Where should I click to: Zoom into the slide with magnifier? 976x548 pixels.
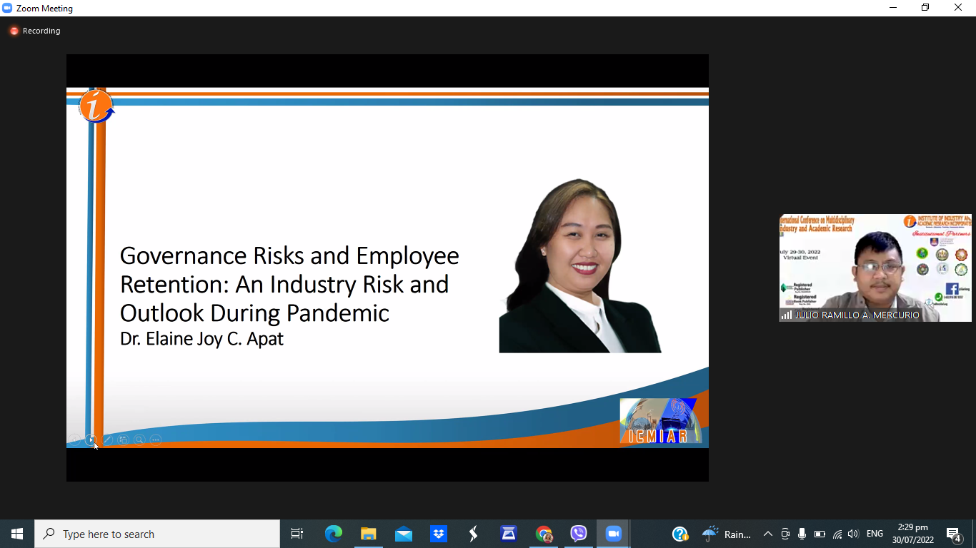[x=139, y=440]
